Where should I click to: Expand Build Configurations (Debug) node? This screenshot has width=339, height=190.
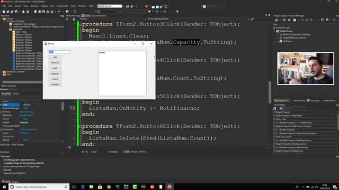coord(278,34)
